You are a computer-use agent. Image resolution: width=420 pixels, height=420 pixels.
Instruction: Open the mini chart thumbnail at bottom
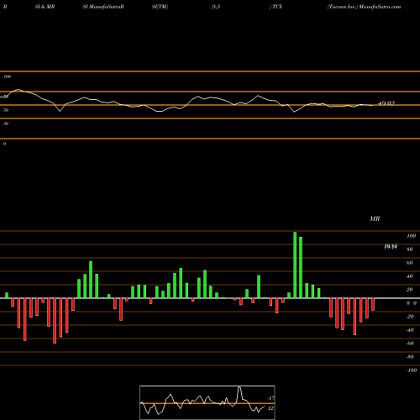[x=207, y=402]
